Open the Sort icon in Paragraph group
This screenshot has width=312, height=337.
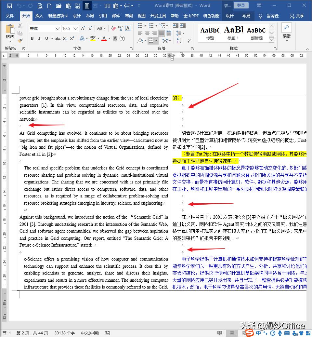point(178,40)
